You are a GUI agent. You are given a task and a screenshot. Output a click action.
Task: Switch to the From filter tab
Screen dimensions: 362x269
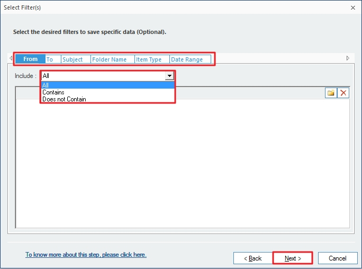click(30, 59)
